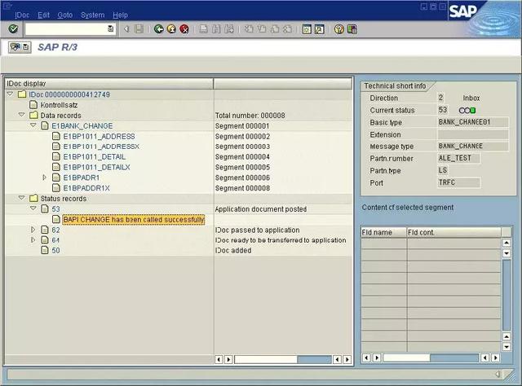Viewport: 522px width, 386px height.
Task: Click the segment table bottom scroll-down arrow
Action: (507, 347)
